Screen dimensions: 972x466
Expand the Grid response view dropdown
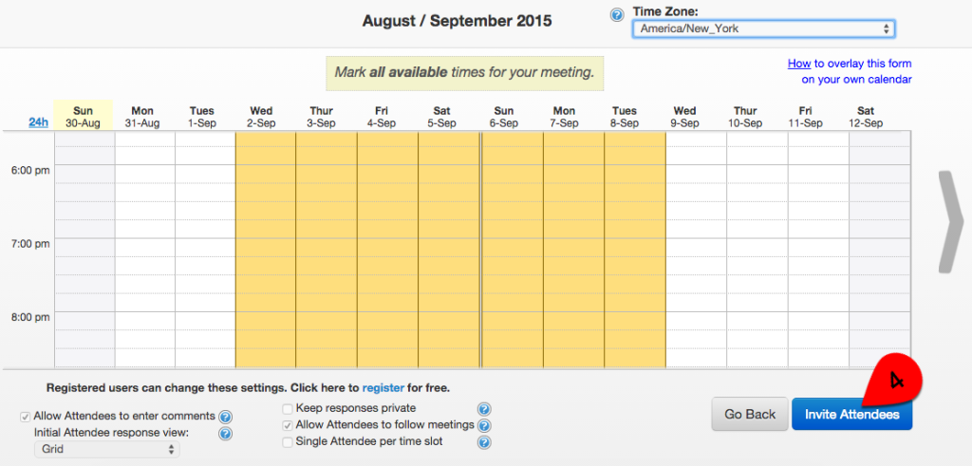(x=106, y=449)
